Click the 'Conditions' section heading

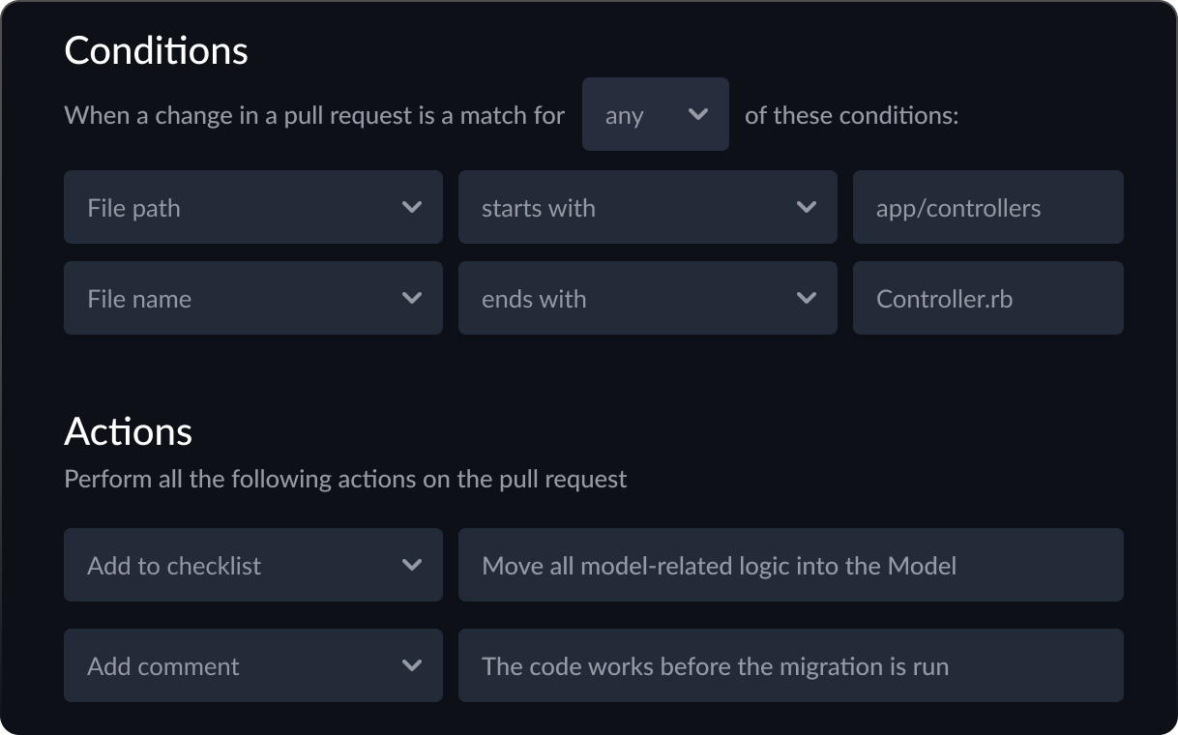click(155, 49)
